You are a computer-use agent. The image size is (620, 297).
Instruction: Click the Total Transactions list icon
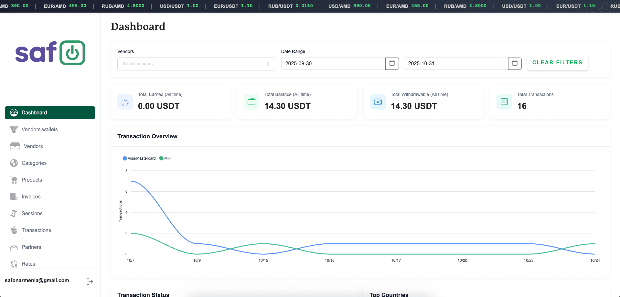click(x=504, y=102)
